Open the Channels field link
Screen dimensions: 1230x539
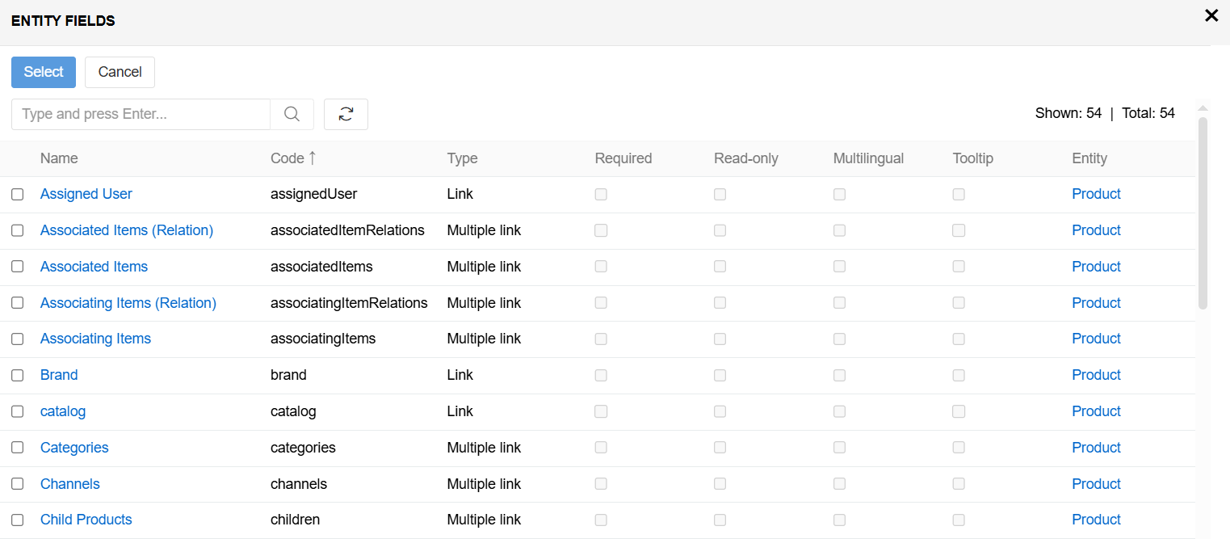[70, 484]
